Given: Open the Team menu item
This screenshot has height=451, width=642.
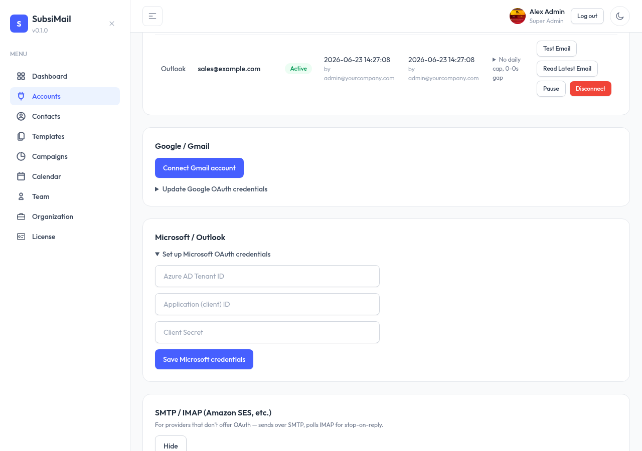Looking at the screenshot, I should click(65, 196).
